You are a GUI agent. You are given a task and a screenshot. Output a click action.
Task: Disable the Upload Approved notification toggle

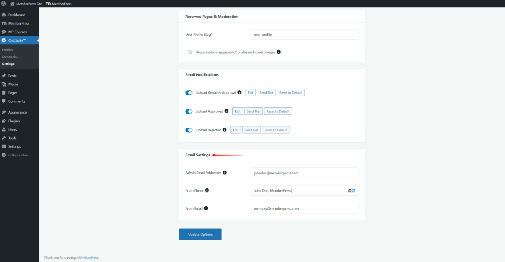(x=189, y=111)
